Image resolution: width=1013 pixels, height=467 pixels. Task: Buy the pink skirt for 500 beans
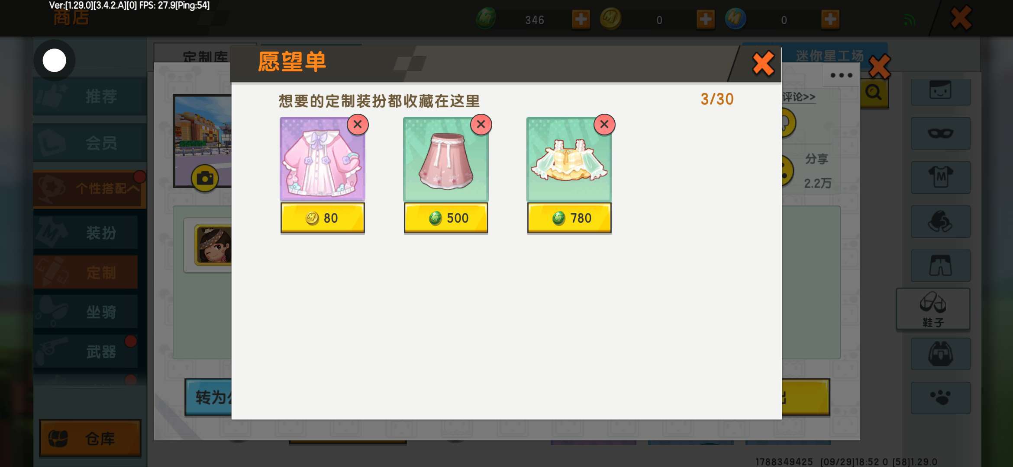click(446, 218)
